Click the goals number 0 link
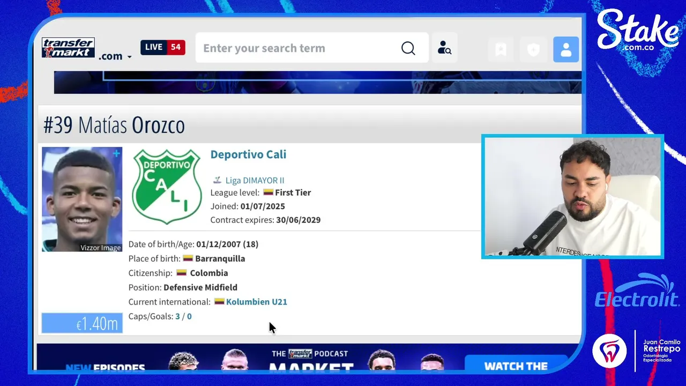Image resolution: width=686 pixels, height=386 pixels. tap(189, 316)
